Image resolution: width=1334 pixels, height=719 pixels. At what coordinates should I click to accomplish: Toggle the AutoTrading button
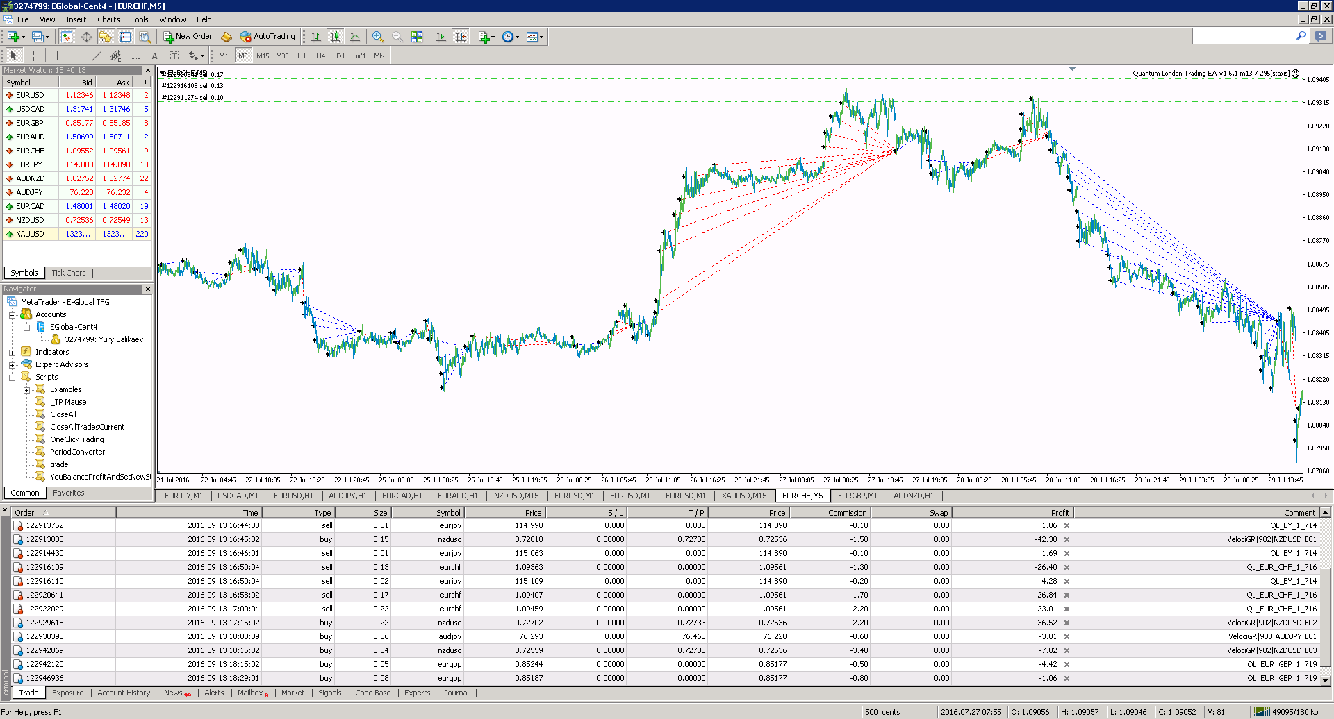pyautogui.click(x=267, y=37)
